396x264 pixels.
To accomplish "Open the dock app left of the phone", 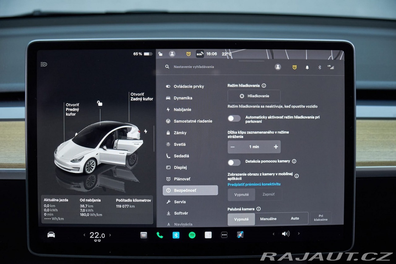I will 144,235.
